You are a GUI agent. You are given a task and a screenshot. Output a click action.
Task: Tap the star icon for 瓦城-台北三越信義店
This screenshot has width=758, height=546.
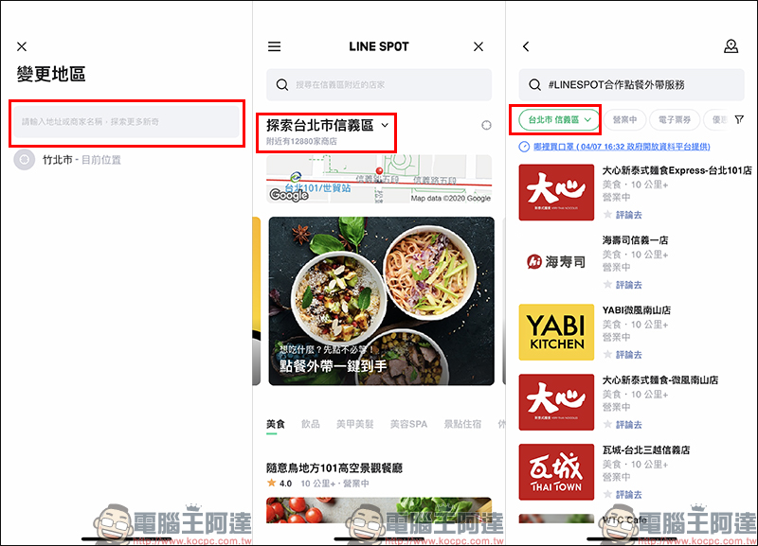pyautogui.click(x=607, y=494)
